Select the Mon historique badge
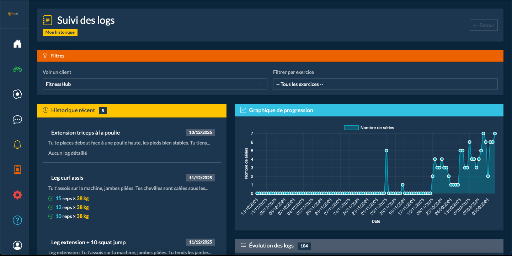Viewport: 512px width, 256px height. pos(60,32)
